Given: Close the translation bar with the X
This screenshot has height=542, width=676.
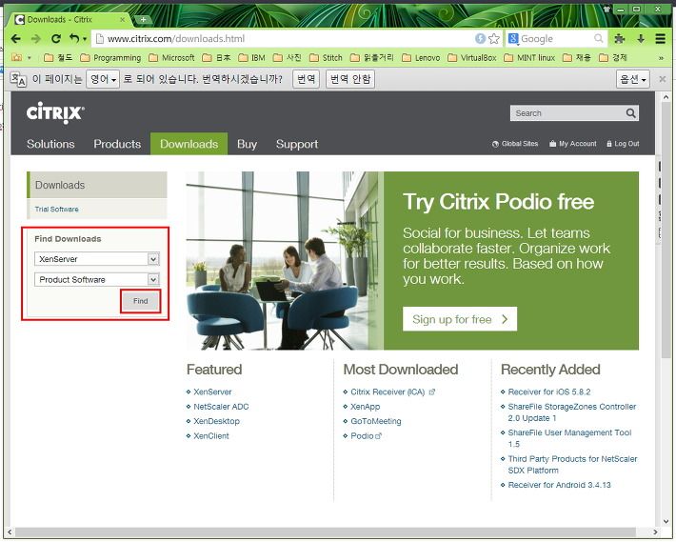Looking at the screenshot, I should coord(663,79).
